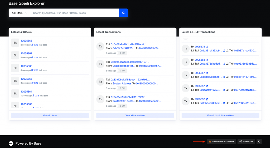Click View all transactions button

click(135, 116)
